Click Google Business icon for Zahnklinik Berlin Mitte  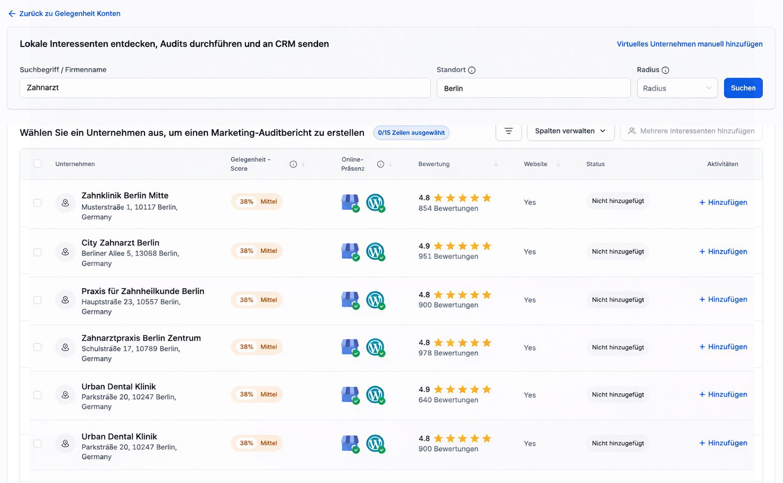(350, 202)
